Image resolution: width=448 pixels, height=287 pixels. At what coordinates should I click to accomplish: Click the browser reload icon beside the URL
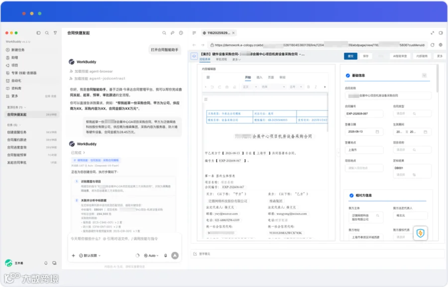[432, 45]
